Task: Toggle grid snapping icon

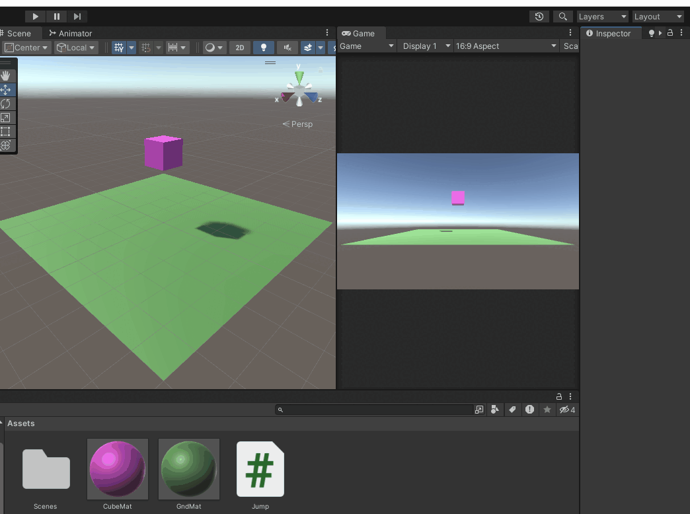Action: [145, 48]
